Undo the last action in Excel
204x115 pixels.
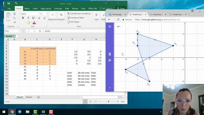coord(16,3)
